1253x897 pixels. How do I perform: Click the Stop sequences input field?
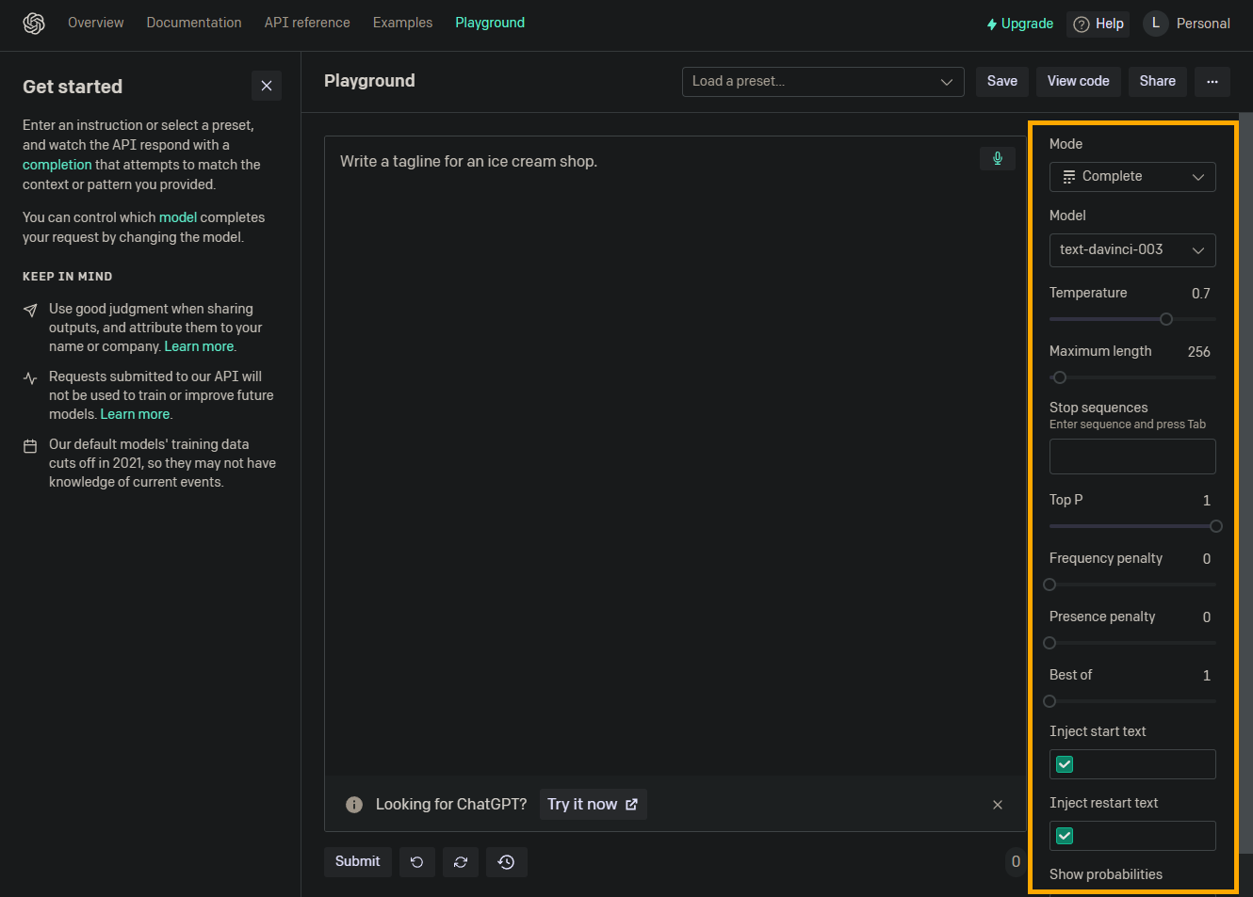point(1132,457)
